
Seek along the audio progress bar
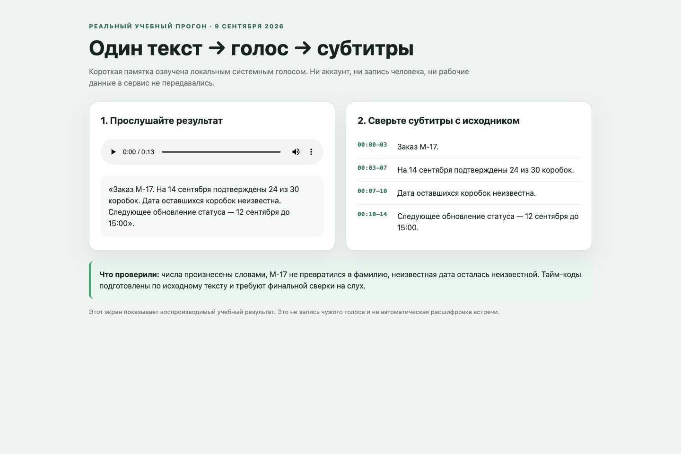click(x=221, y=152)
